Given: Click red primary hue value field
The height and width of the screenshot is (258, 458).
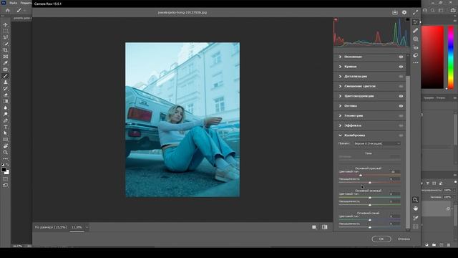Looking at the screenshot, I should 395,172.
